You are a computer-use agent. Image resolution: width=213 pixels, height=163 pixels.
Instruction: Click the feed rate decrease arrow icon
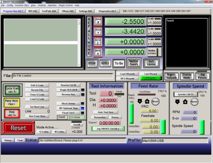140,101
